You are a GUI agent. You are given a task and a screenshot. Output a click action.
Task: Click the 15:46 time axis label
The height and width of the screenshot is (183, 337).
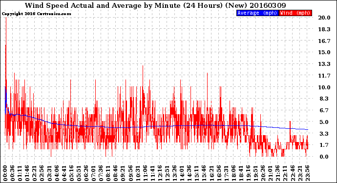point(204,173)
